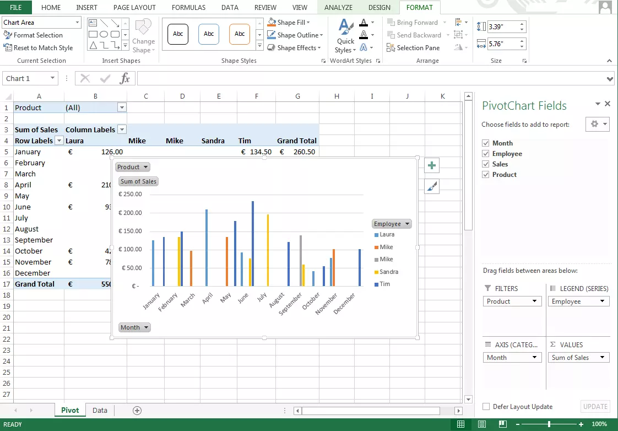The image size is (618, 431).
Task: Open the chart's Product filter button
Action: pos(132,167)
